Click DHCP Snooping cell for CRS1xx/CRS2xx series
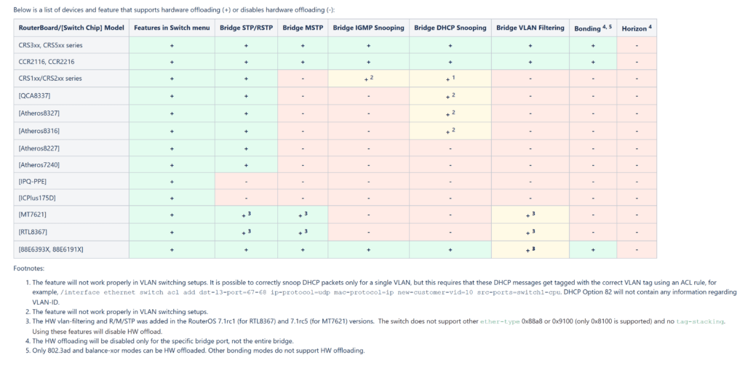Screen dimensions: 745x365 (450, 79)
